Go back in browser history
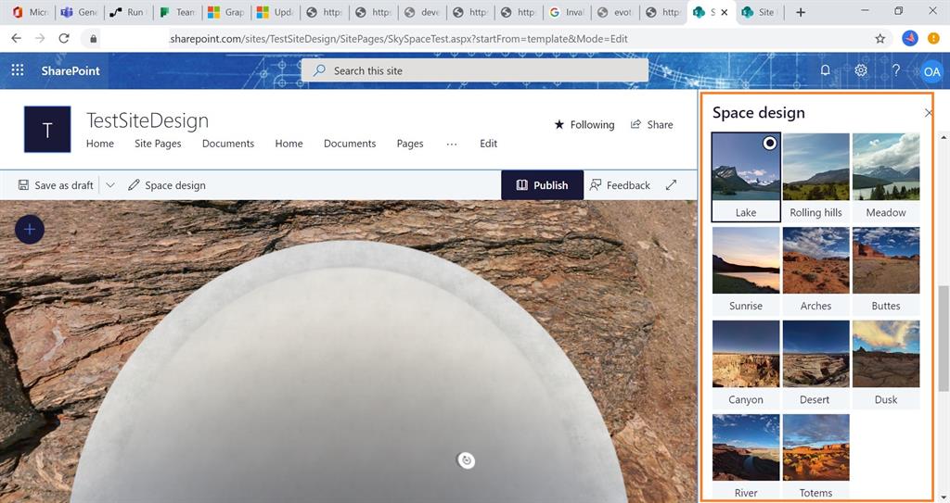The height and width of the screenshot is (503, 950). click(17, 38)
